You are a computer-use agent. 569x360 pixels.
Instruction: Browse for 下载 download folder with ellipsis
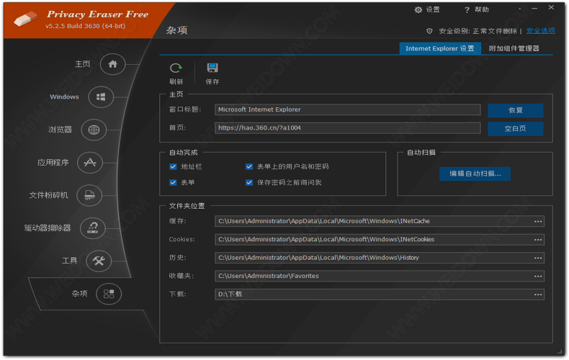coord(538,294)
